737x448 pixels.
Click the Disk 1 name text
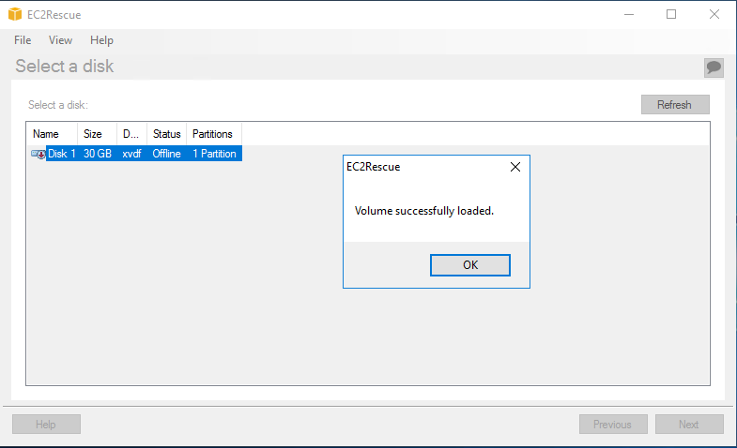pos(62,154)
